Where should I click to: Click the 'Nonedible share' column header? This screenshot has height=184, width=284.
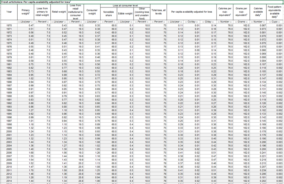point(109,14)
